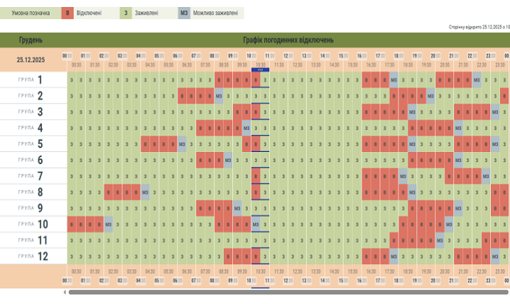Select the 'Група 7' row label
The image size is (510, 304).
point(32,176)
